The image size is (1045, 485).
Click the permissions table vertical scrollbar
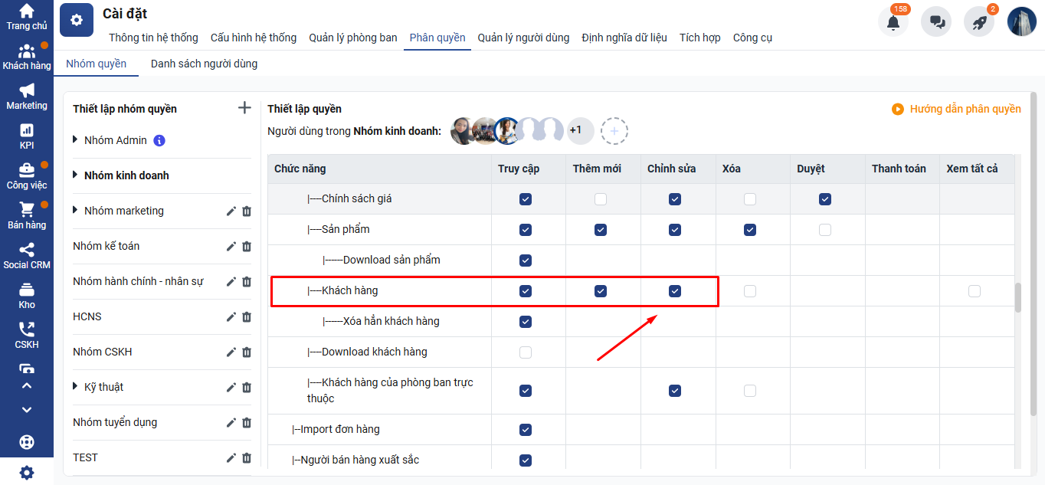click(x=1018, y=297)
